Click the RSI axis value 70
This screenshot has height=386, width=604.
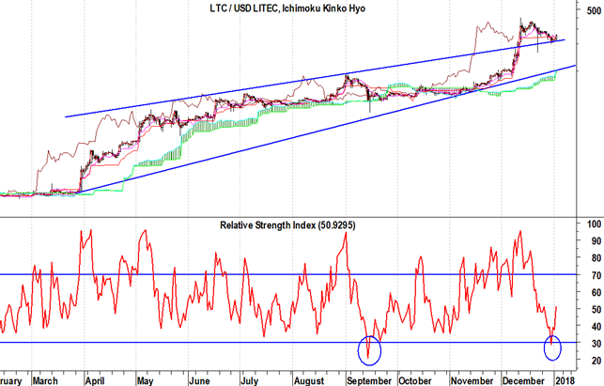[596, 275]
